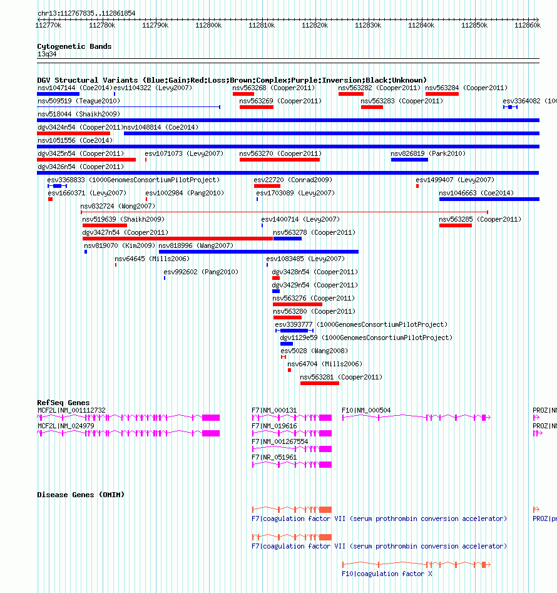Image resolution: width=557 pixels, height=593 pixels.
Task: Select the F7|NM_001267554 gene label
Action: click(280, 441)
